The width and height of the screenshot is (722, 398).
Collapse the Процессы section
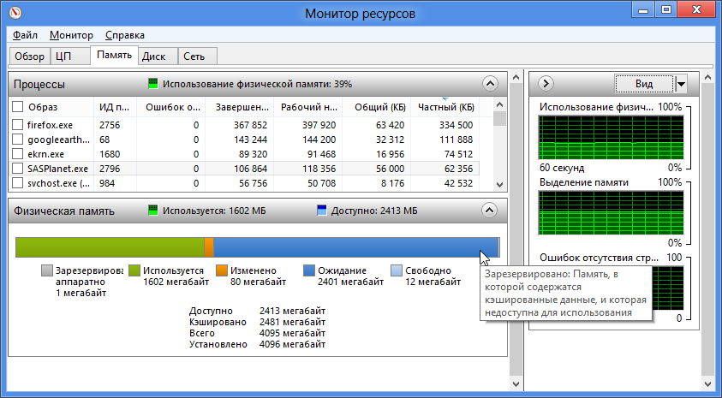[x=489, y=84]
